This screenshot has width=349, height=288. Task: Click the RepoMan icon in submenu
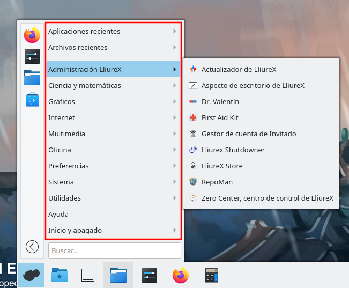point(193,182)
